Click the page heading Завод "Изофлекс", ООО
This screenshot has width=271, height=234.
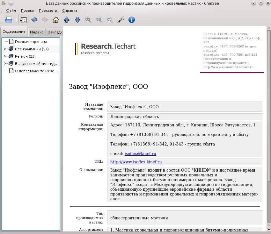click(x=108, y=87)
